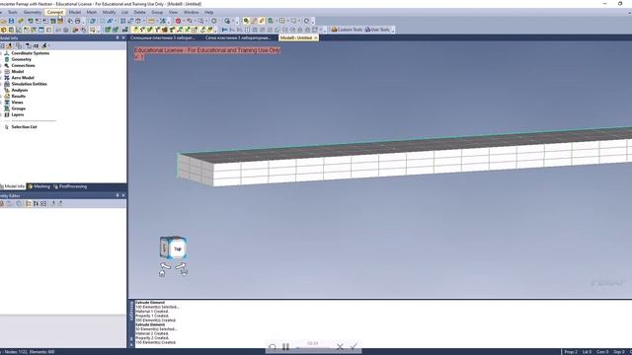Open the Tools menu
Image resolution: width=632 pixels, height=355 pixels.
13,13
